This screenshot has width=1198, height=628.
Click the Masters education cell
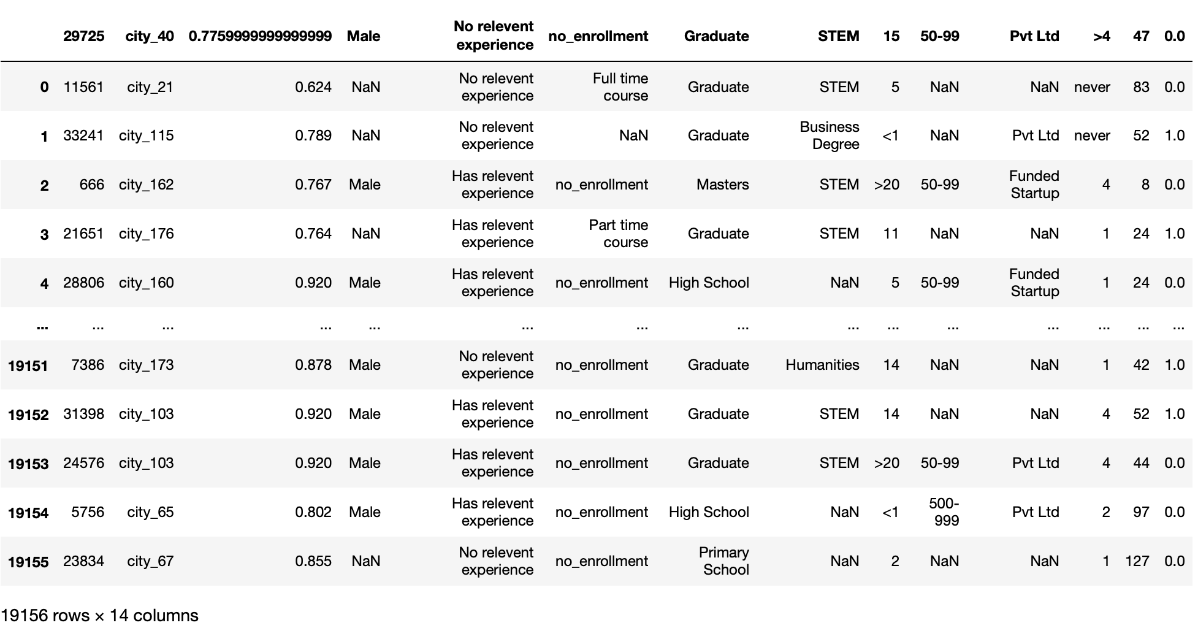coord(722,185)
